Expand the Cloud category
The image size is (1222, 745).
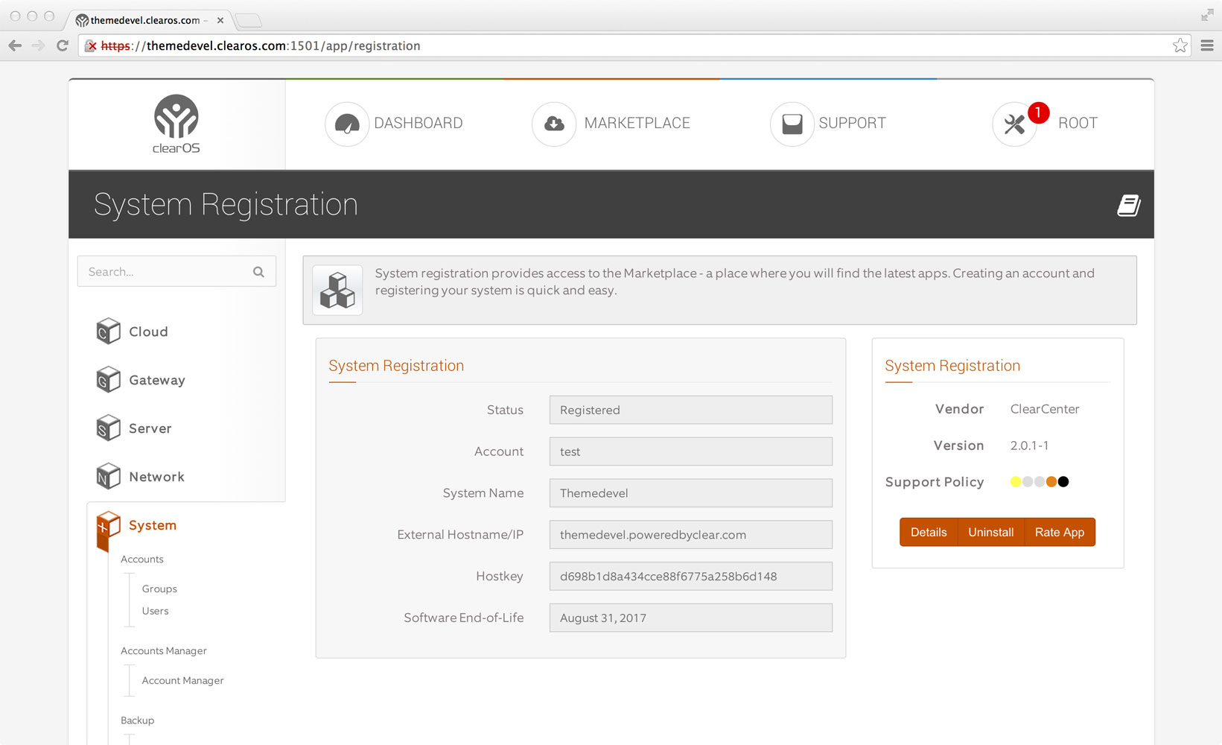(148, 332)
